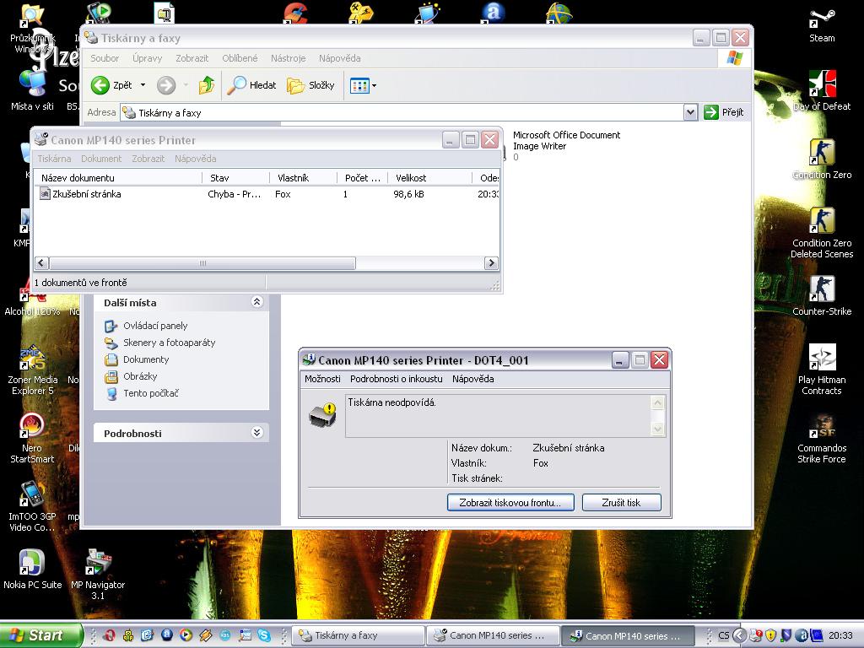Open Zobrazit menu in print queue window
Viewport: 864px width, 648px height.
[148, 159]
